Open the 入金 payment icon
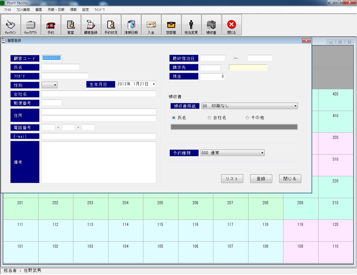The width and height of the screenshot is (357, 275). 151,25
